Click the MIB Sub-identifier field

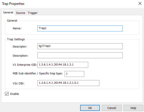pyautogui.click(x=74, y=74)
